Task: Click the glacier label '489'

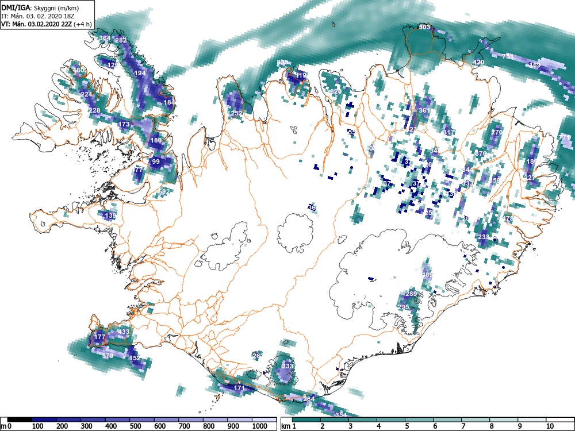Action: [x=427, y=275]
